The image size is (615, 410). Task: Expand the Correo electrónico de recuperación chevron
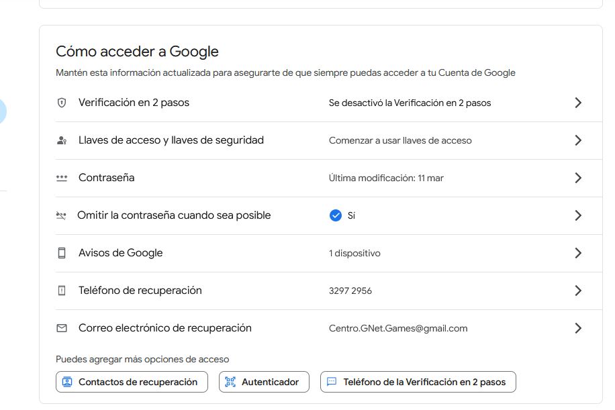577,328
